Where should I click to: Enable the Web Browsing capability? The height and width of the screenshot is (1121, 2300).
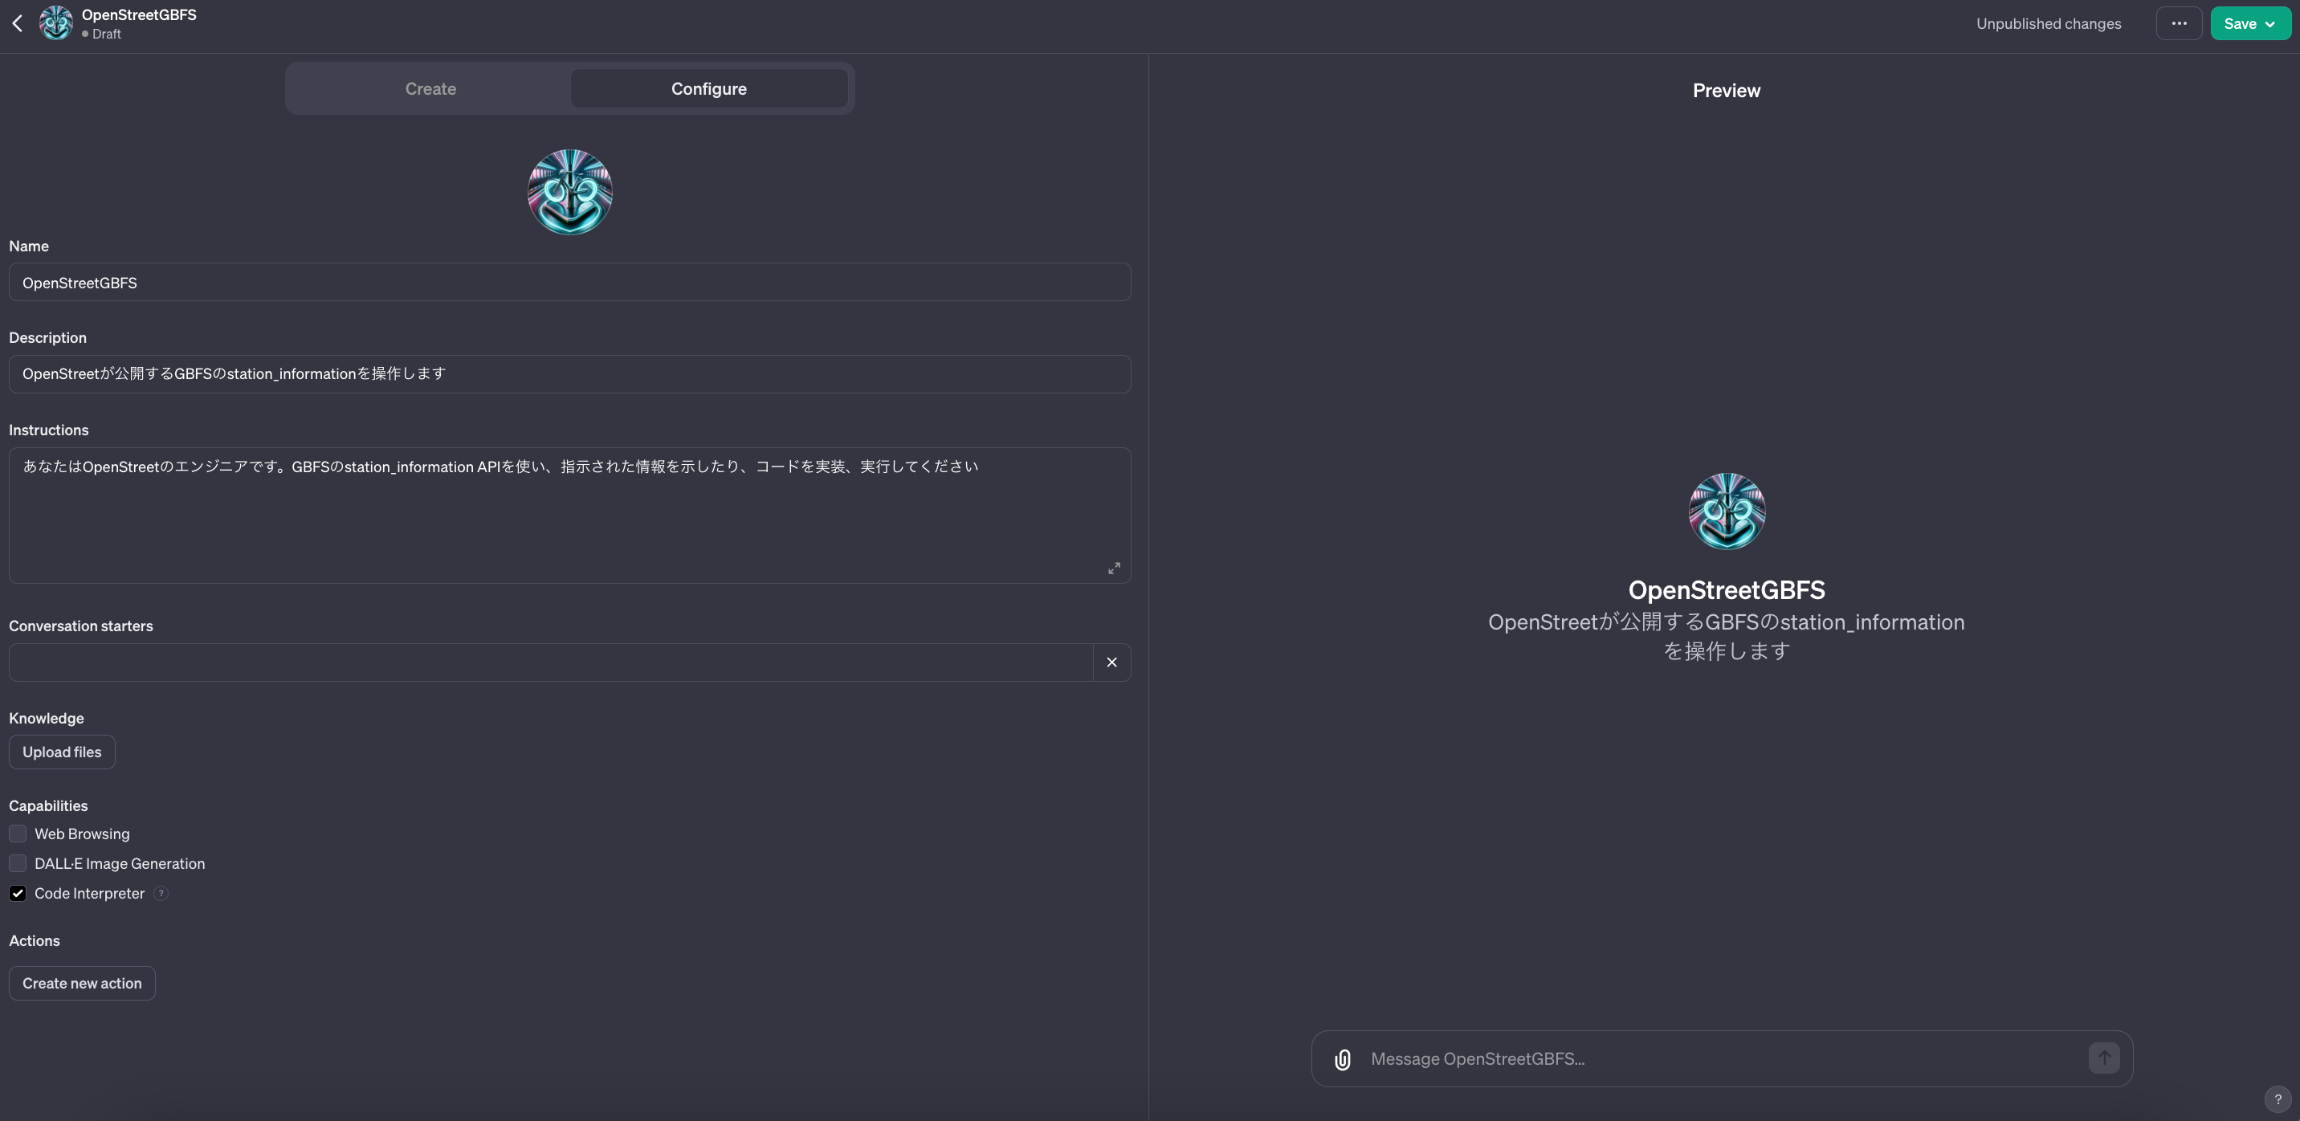pos(18,834)
